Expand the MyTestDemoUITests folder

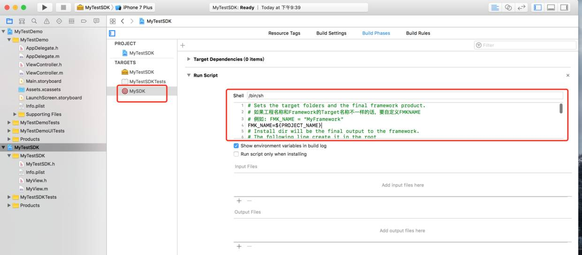click(9, 131)
